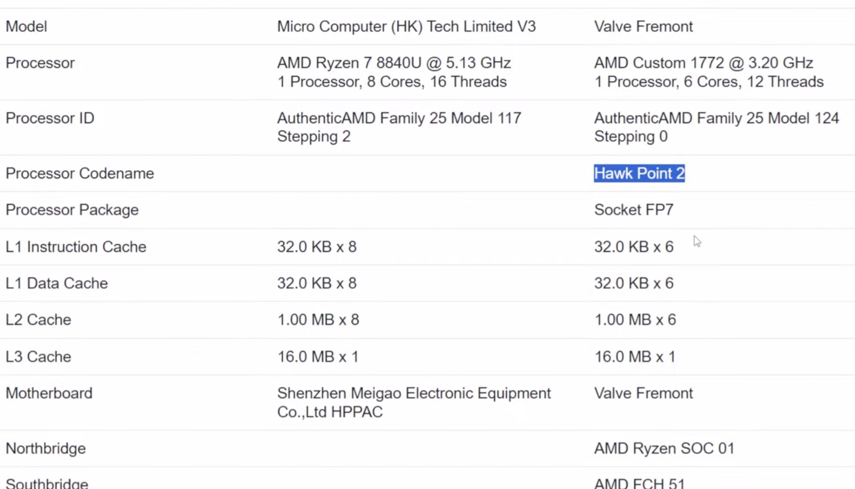This screenshot has width=855, height=489.
Task: Click the Family 25 Model 124 processor ID
Action: pyautogui.click(x=716, y=119)
